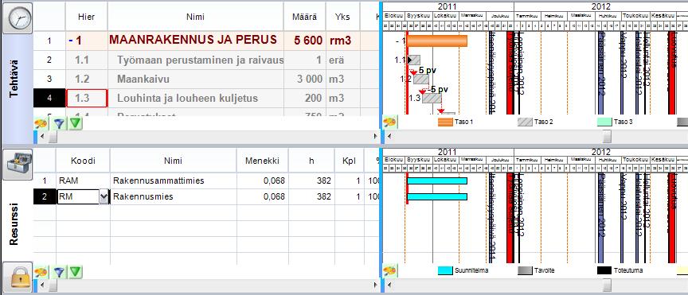Open the color palette icon under the resource table
688x295 pixels.
click(x=41, y=272)
